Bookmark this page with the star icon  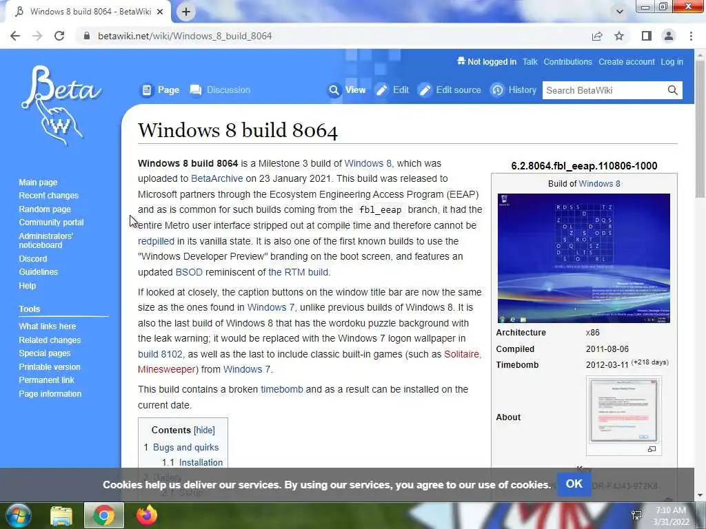tap(619, 36)
